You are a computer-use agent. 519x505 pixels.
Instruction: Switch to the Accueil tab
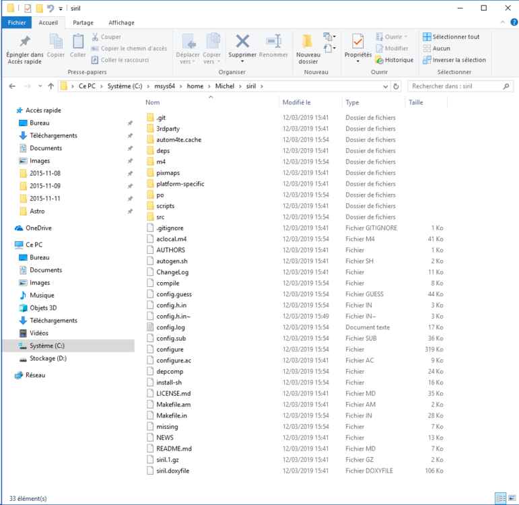48,22
